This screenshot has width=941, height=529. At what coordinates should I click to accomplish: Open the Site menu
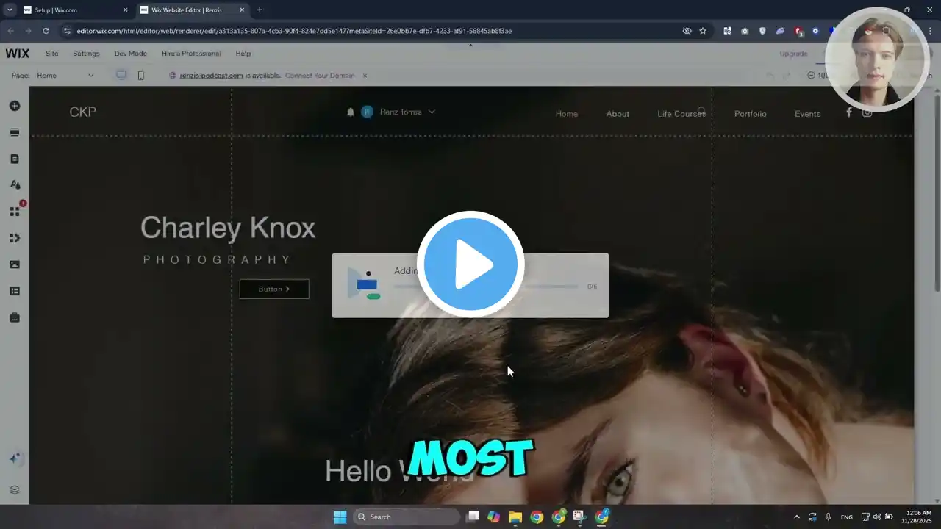coord(51,54)
